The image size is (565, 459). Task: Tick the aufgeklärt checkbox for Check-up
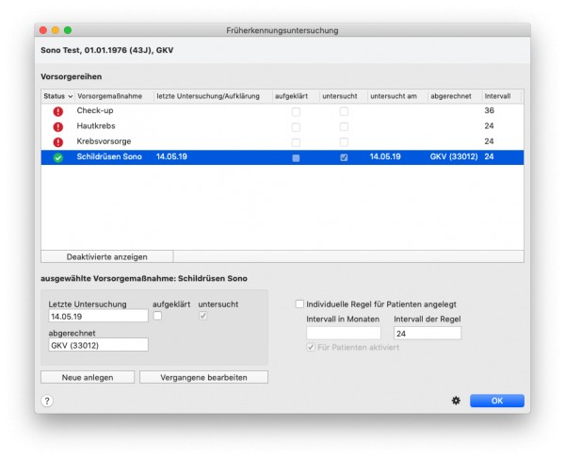296,112
